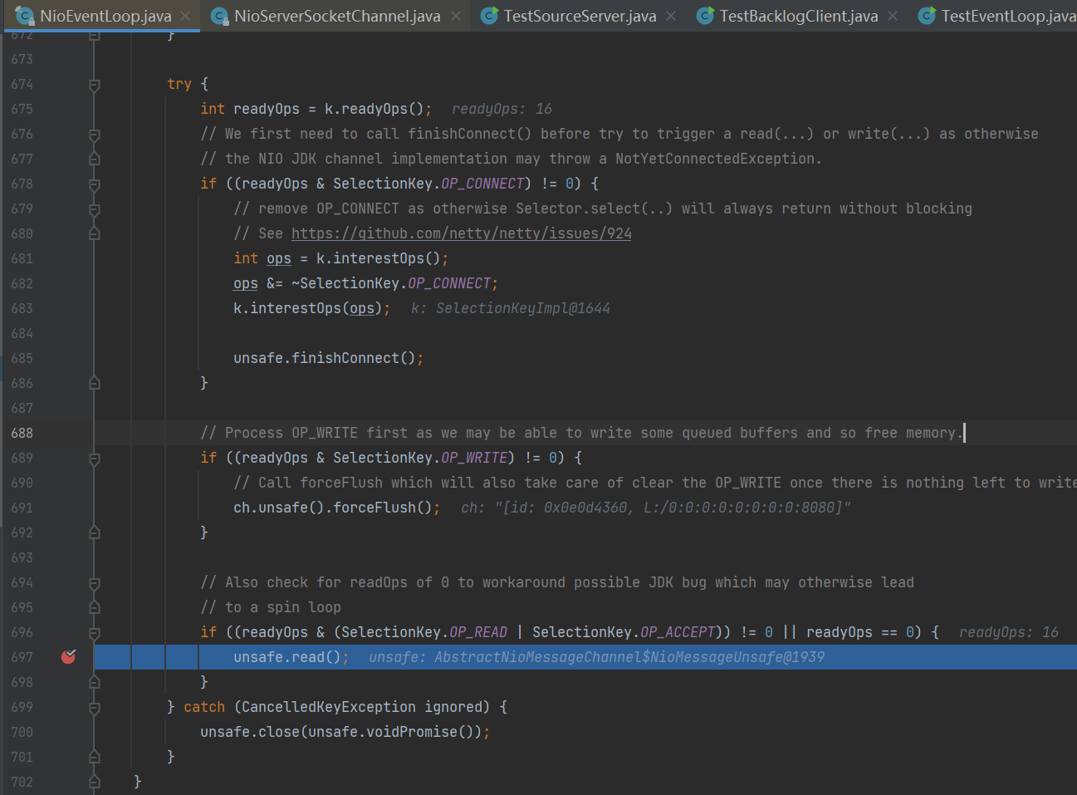This screenshot has height=795, width=1077.
Task: Switch to the TestSourceServer.java tab
Action: point(580,16)
